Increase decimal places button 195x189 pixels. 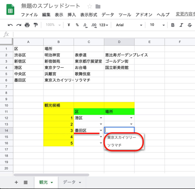pyautogui.click(x=94, y=25)
